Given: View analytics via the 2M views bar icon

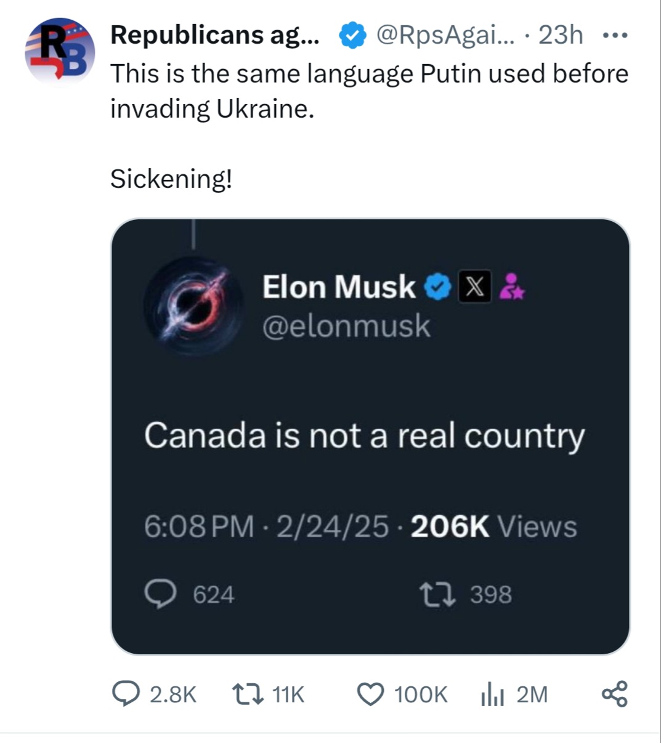Looking at the screenshot, I should [493, 695].
